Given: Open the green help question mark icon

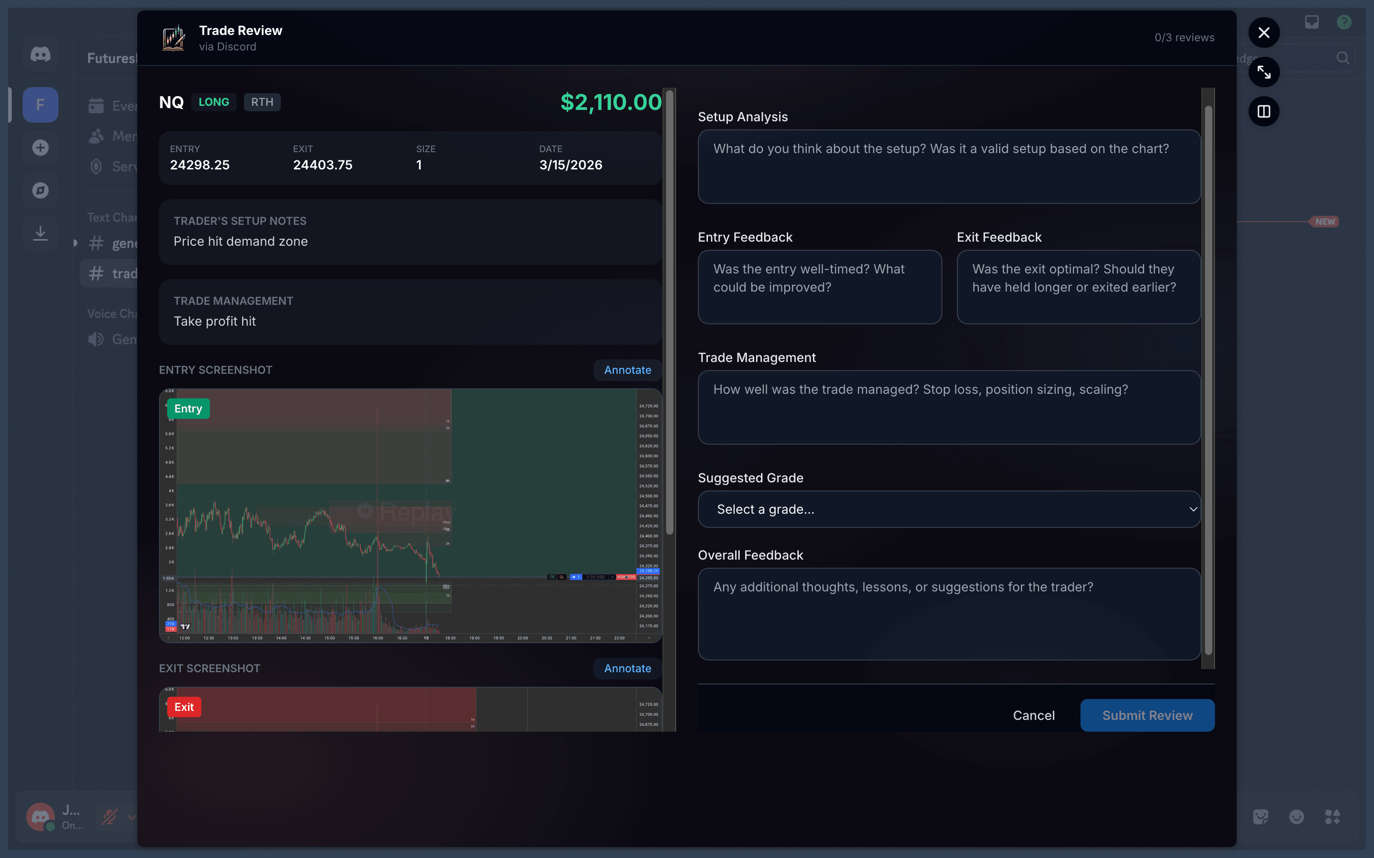Looking at the screenshot, I should (1344, 22).
